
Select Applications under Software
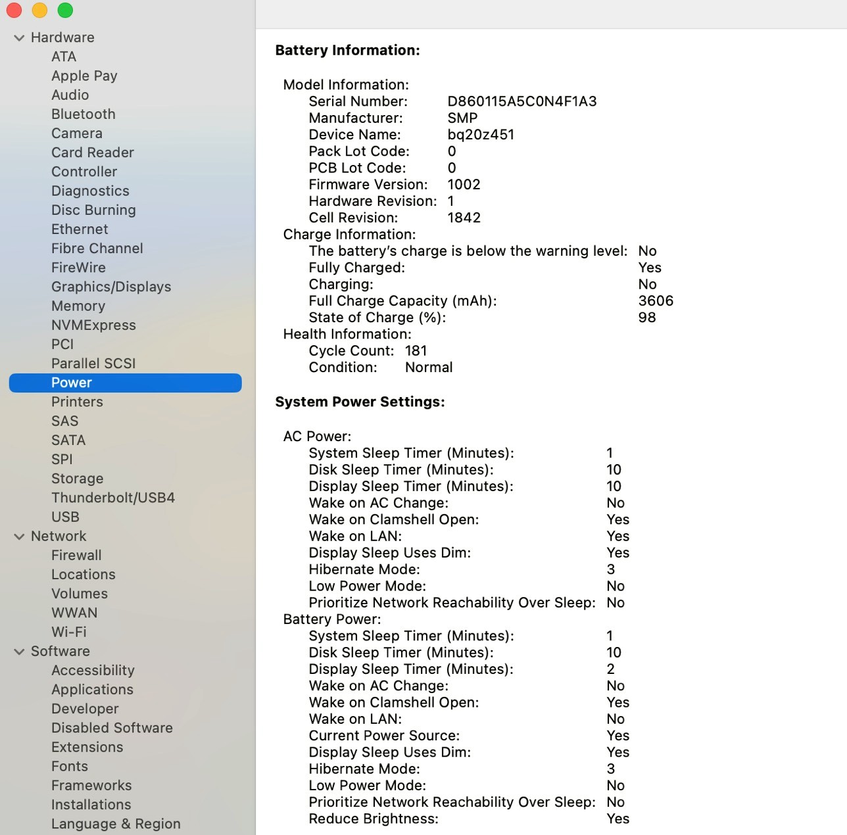[92, 689]
